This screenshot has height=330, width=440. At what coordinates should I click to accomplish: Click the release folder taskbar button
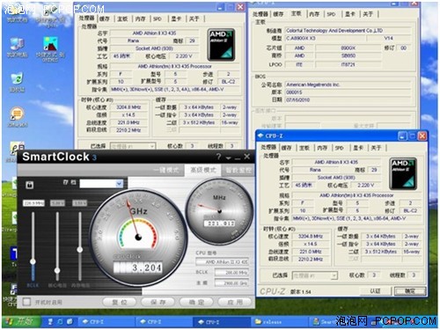click(279, 322)
